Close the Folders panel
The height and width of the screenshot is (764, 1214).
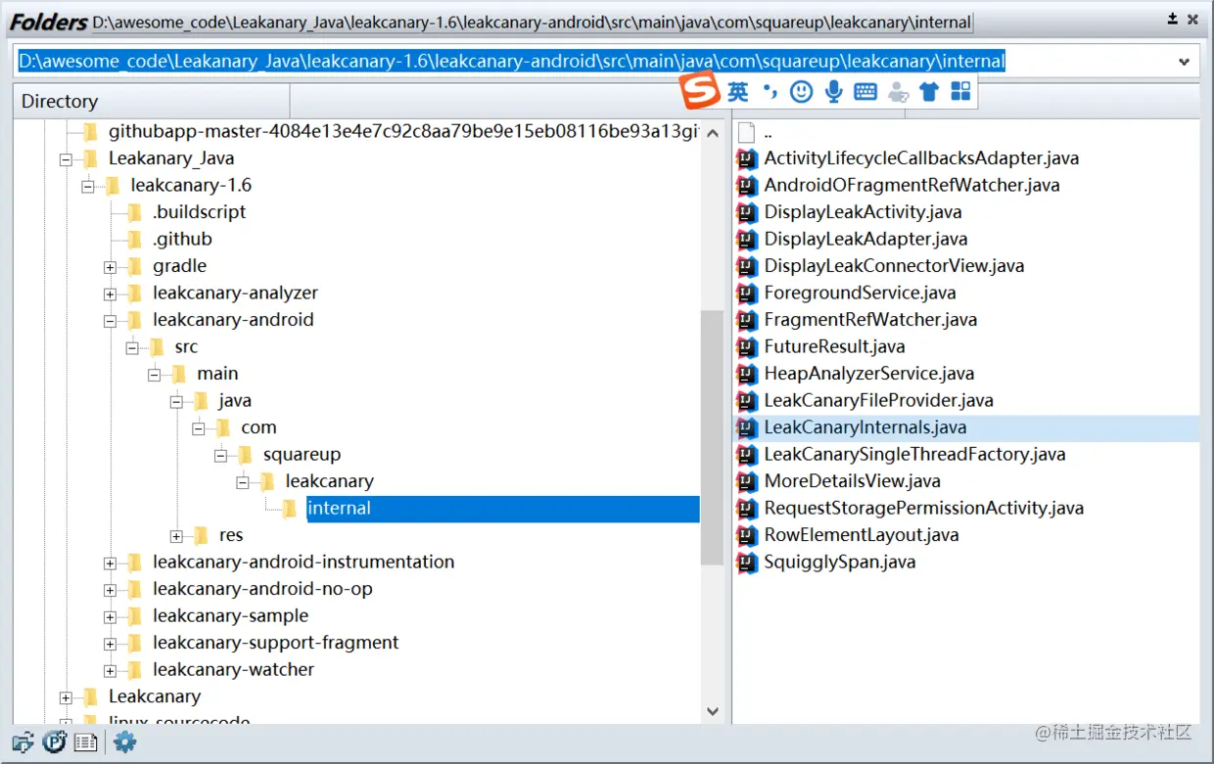click(1192, 20)
